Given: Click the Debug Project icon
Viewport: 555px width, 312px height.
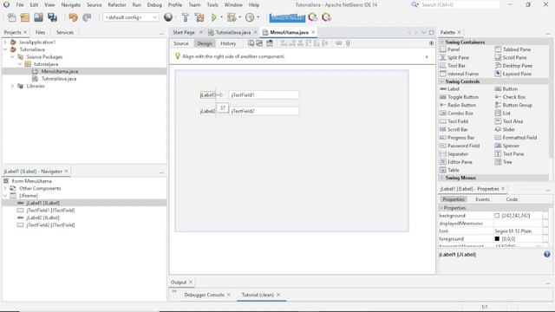Looking at the screenshot, I should (x=232, y=17).
